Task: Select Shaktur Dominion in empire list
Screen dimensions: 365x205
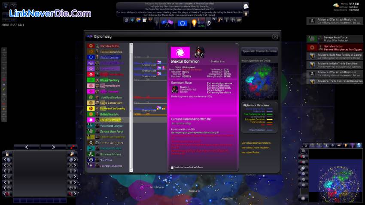Action: 108,120
